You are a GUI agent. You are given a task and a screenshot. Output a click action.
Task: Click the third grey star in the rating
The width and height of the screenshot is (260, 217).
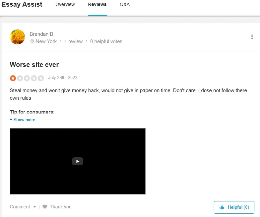point(27,78)
